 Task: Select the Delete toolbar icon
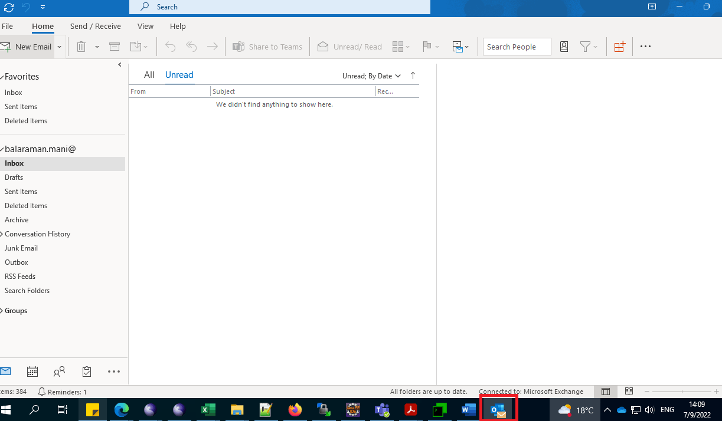[81, 46]
